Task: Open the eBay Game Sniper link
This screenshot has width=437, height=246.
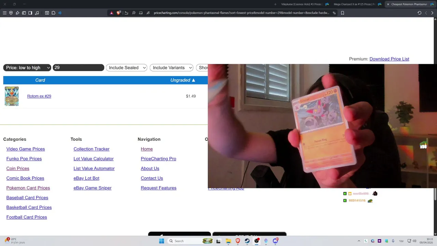Action: pos(93,188)
